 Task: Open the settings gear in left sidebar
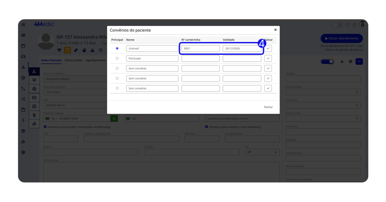point(23,152)
